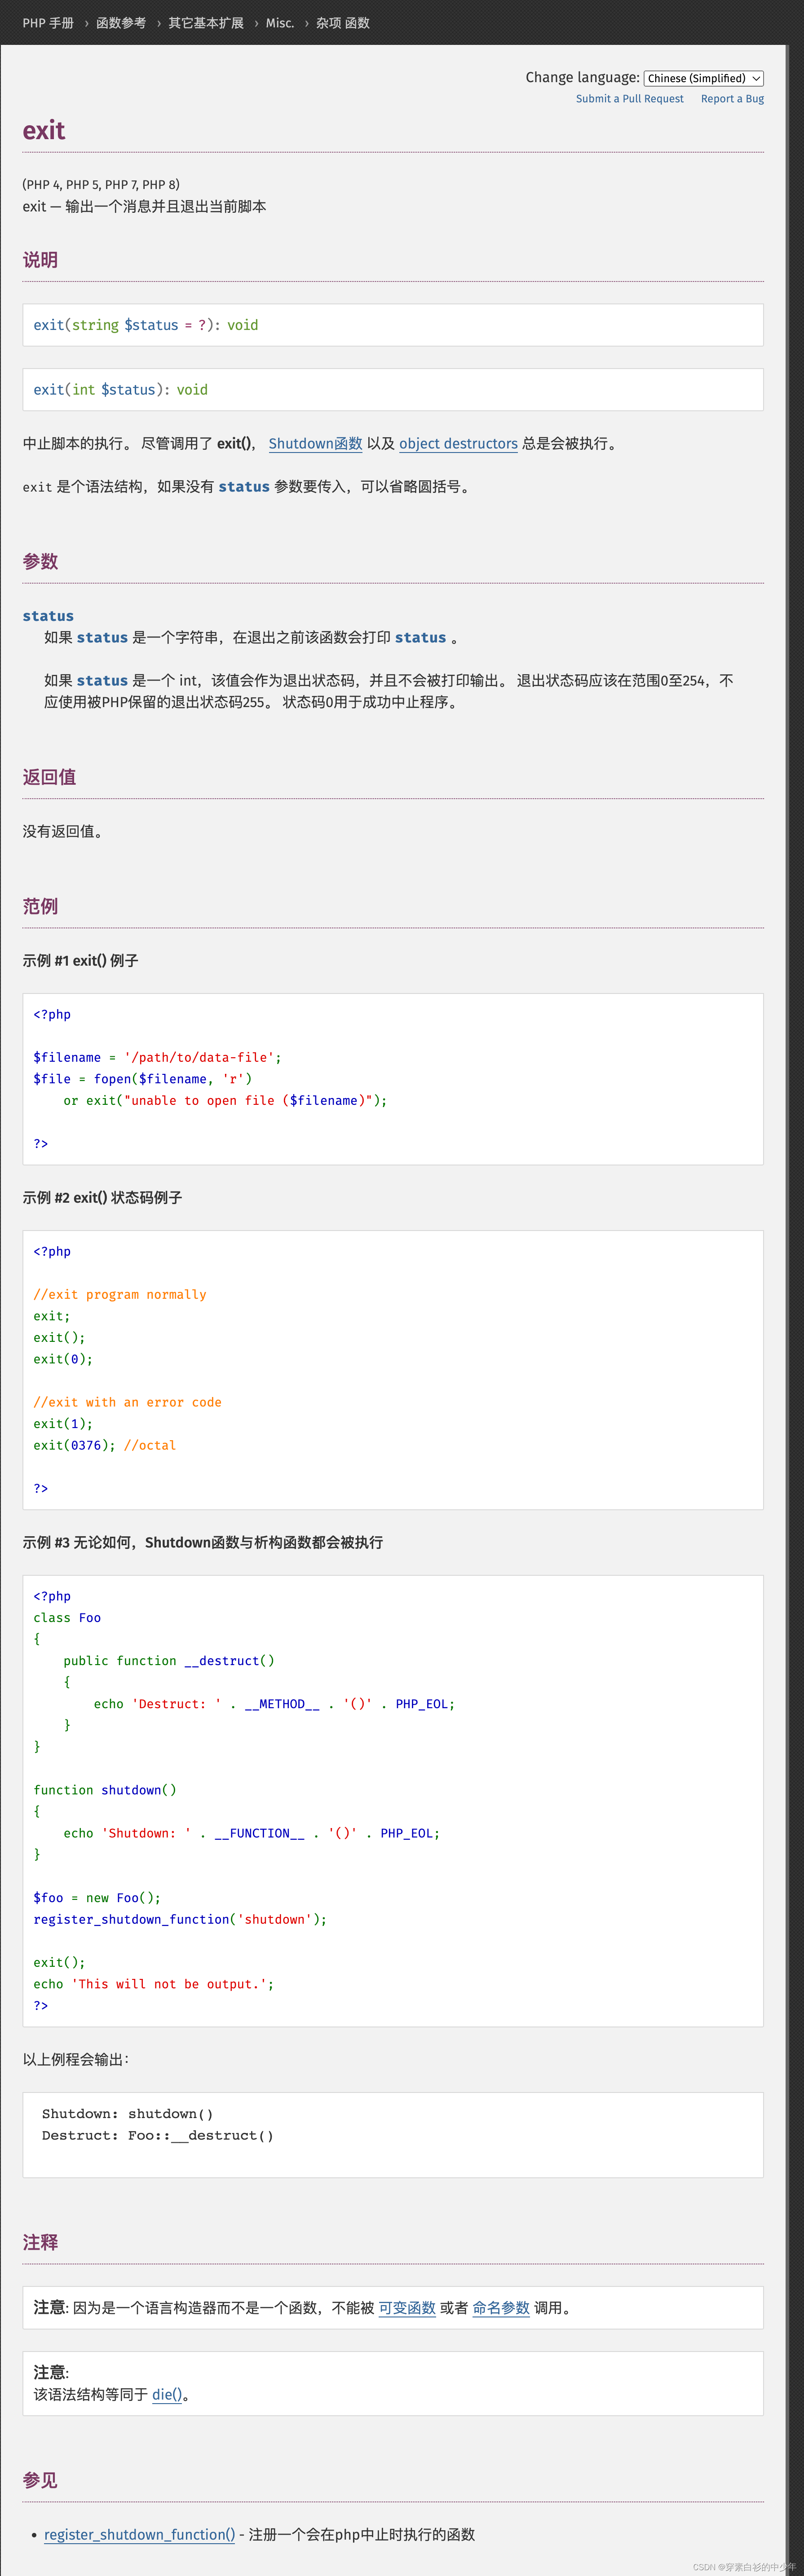
Task: Follow the Shutdown函数 link
Action: point(315,444)
